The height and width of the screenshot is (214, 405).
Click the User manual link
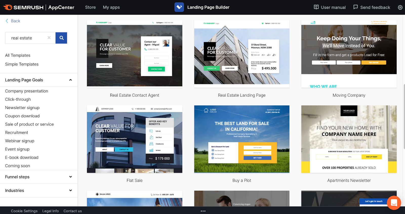pos(333,7)
